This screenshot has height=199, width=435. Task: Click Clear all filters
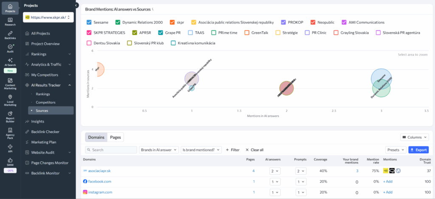[254, 150]
